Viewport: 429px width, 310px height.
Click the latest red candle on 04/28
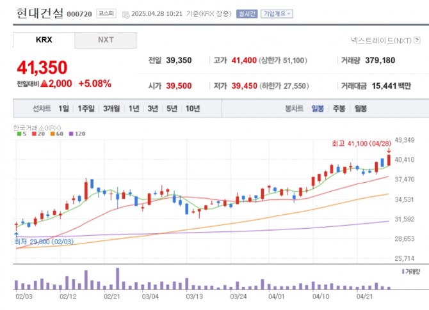(389, 160)
